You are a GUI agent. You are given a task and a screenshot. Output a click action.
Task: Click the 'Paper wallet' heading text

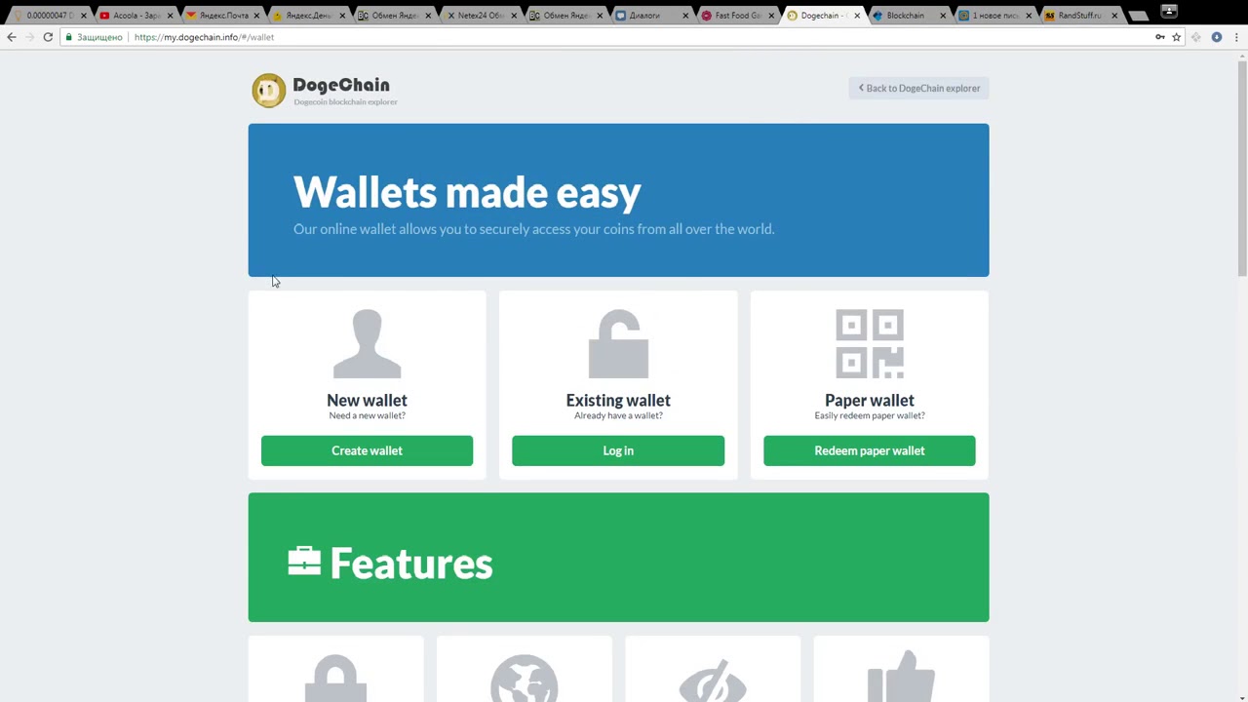870,400
